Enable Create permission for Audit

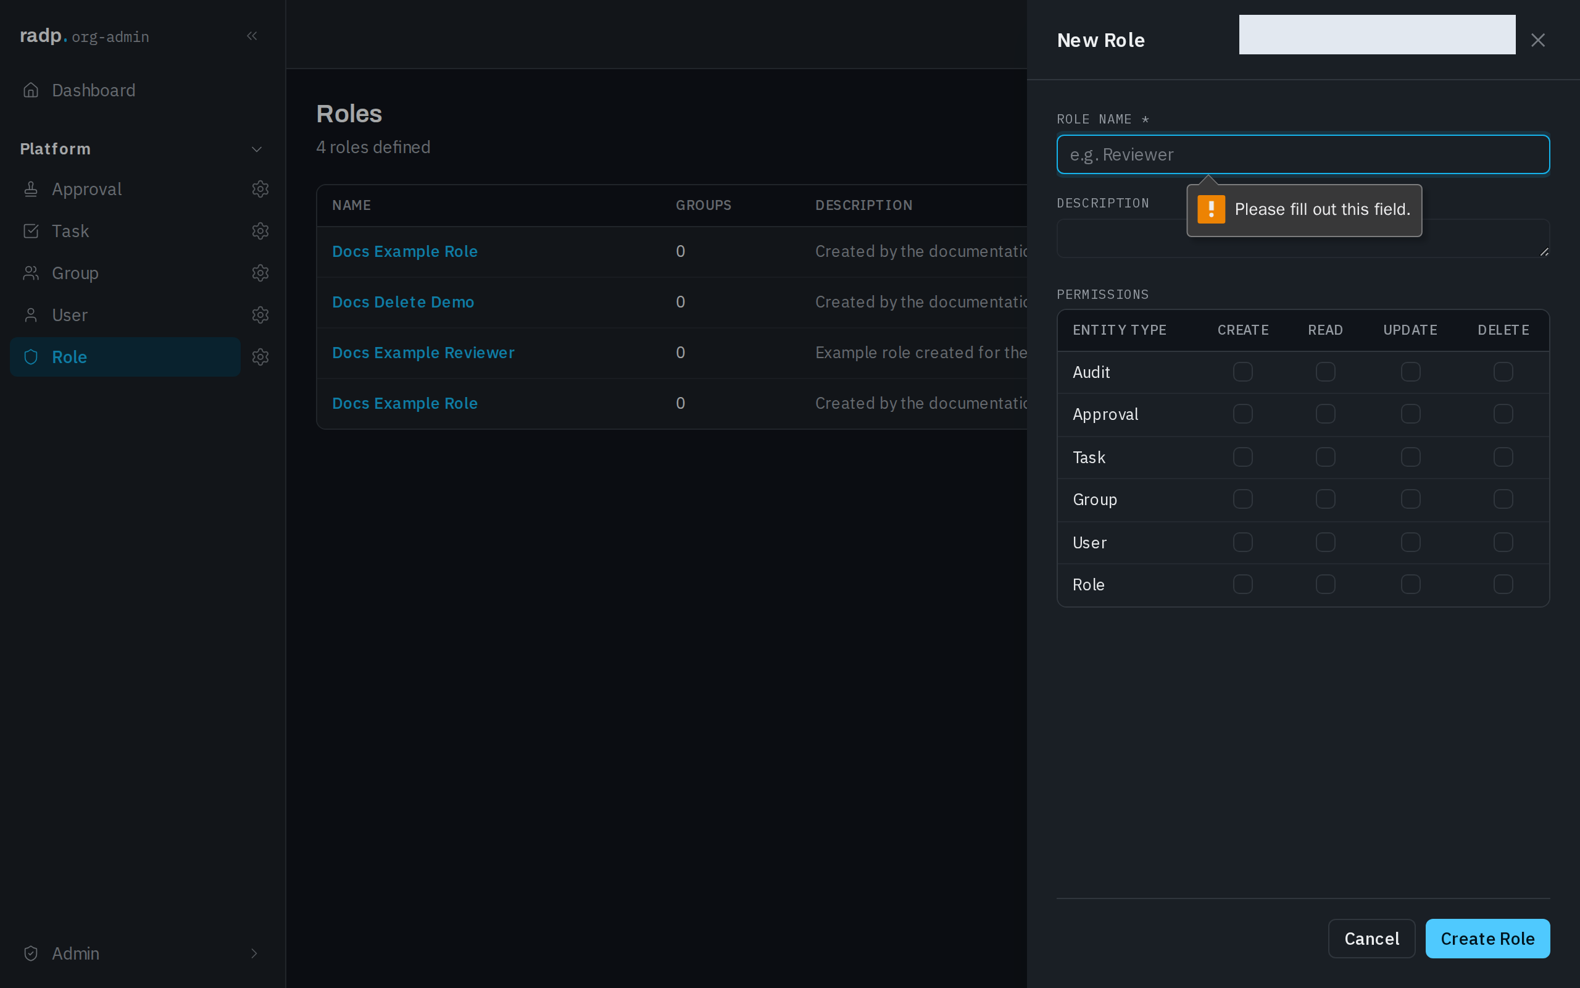pos(1242,372)
